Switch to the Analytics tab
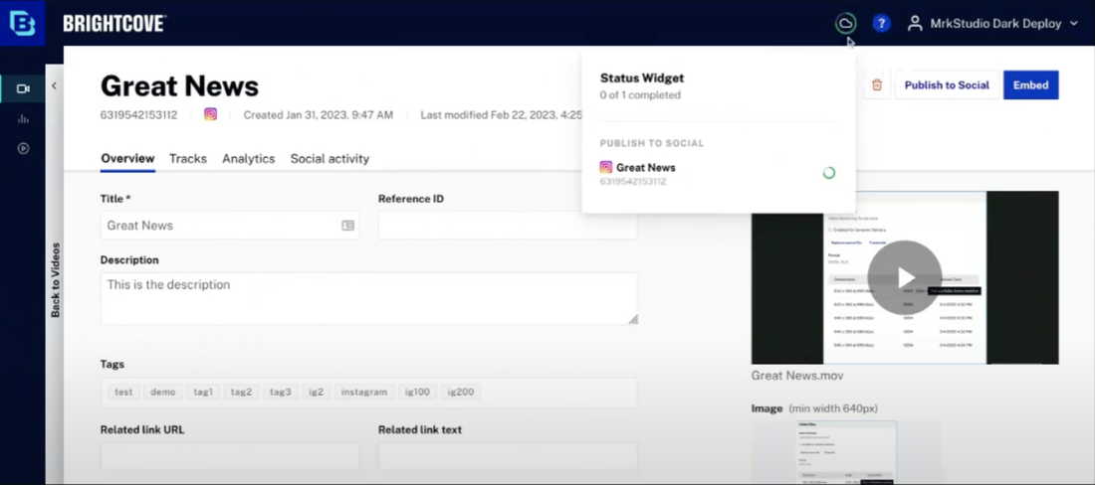 (x=248, y=158)
